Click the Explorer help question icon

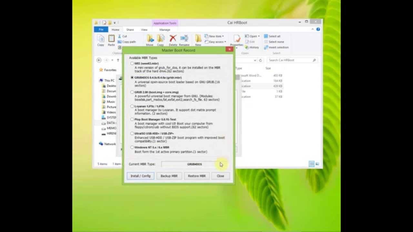pyautogui.click(x=318, y=29)
